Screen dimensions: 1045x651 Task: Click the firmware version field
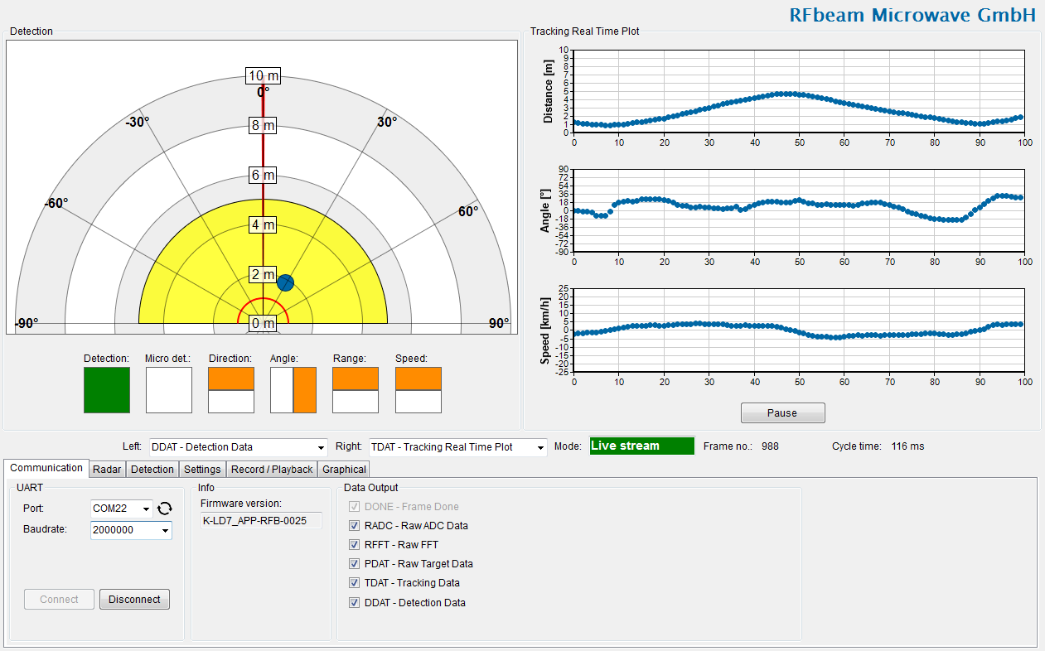pos(260,521)
